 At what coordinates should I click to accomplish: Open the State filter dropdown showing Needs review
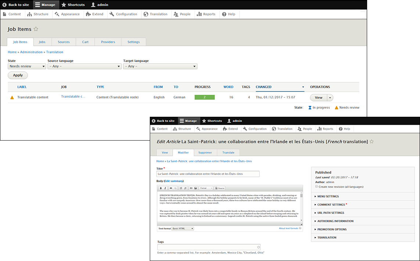pos(26,66)
